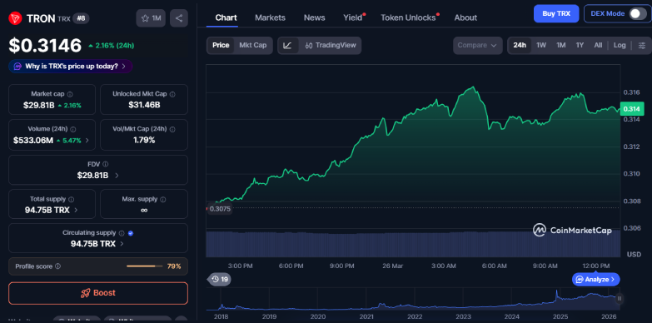
Task: Toggle DEX Mode switch
Action: point(638,13)
